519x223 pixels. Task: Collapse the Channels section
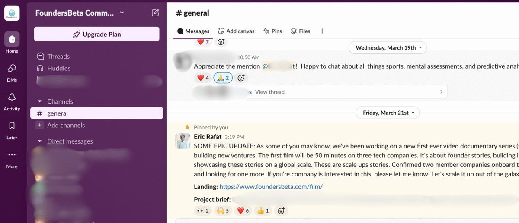click(x=40, y=101)
